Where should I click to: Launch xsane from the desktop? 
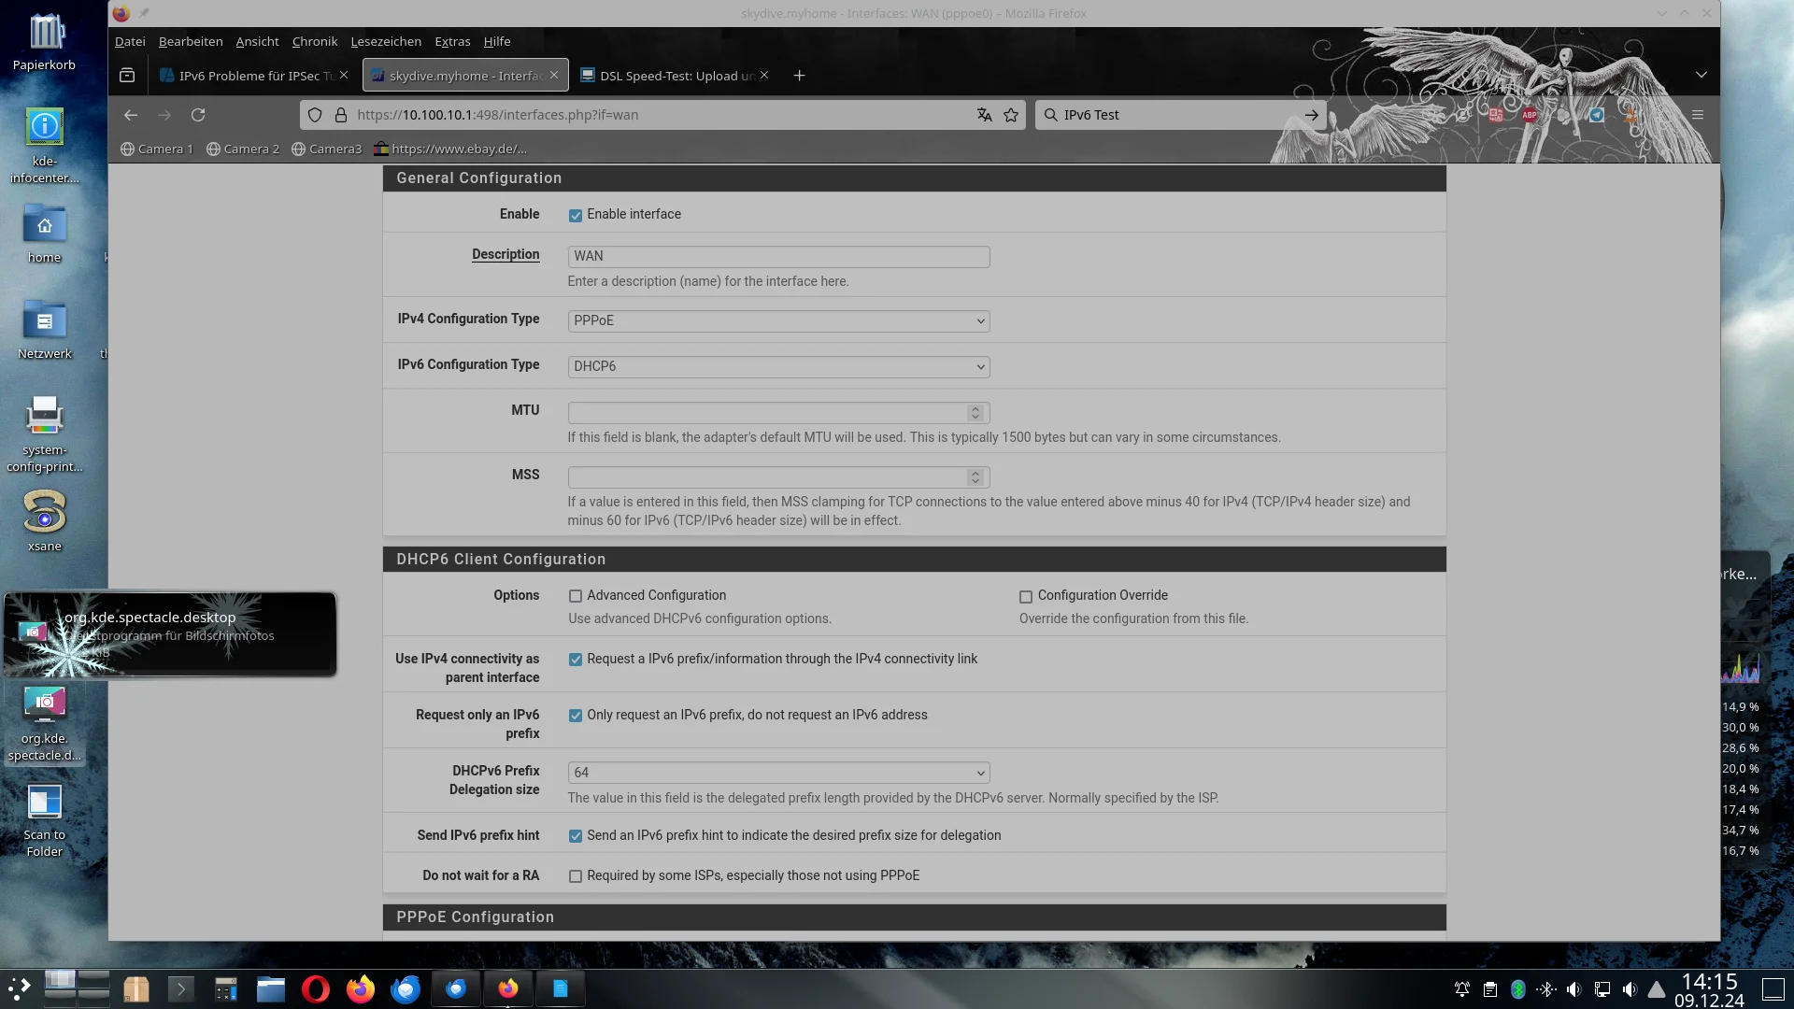click(44, 521)
